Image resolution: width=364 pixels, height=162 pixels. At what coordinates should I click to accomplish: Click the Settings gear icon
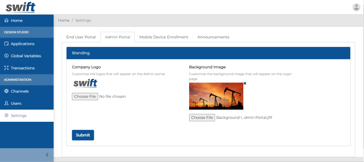[6, 116]
